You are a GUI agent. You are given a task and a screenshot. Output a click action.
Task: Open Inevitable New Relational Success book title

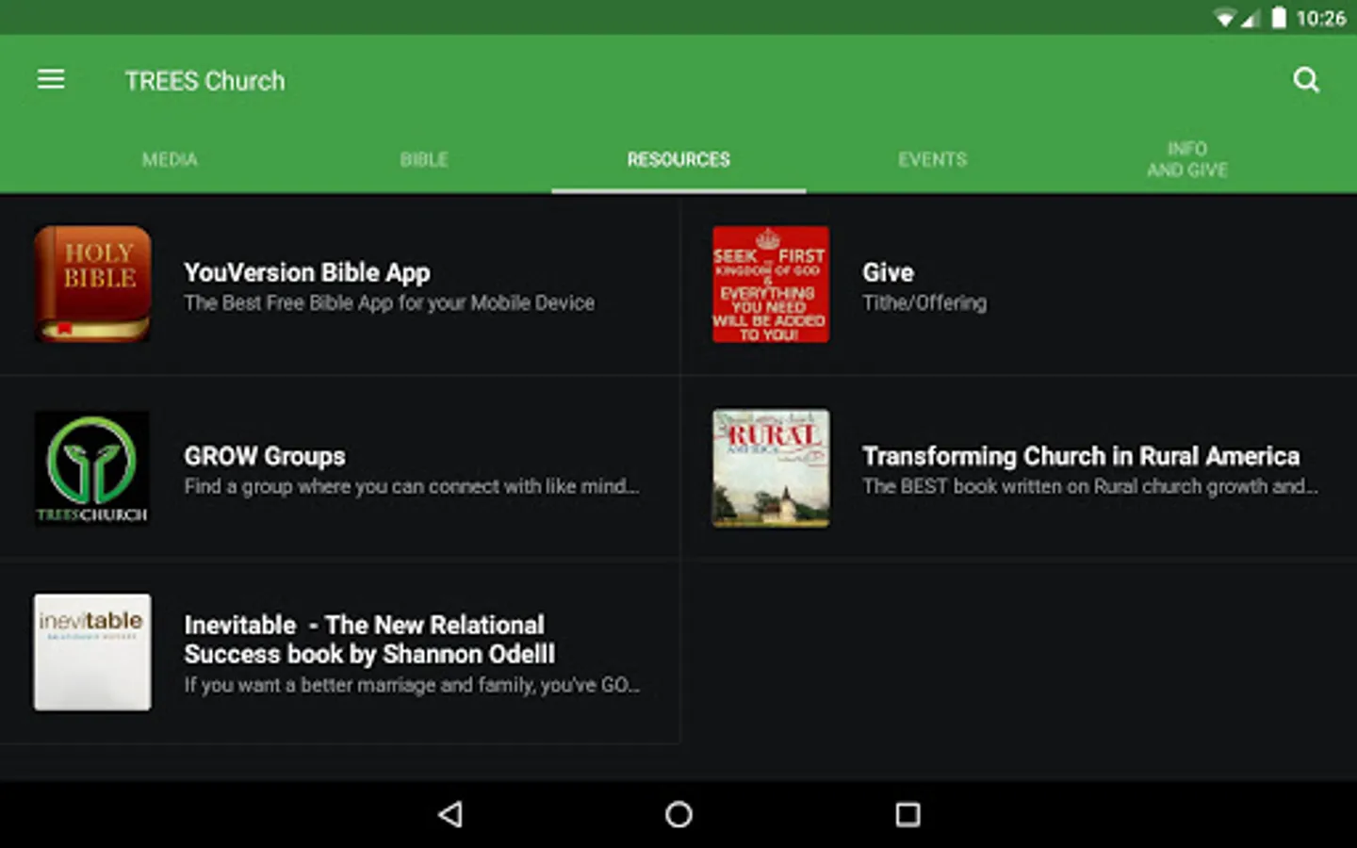point(369,640)
